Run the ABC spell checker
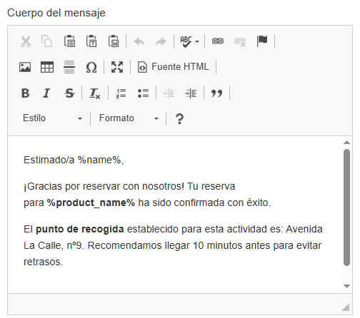 pos(186,41)
